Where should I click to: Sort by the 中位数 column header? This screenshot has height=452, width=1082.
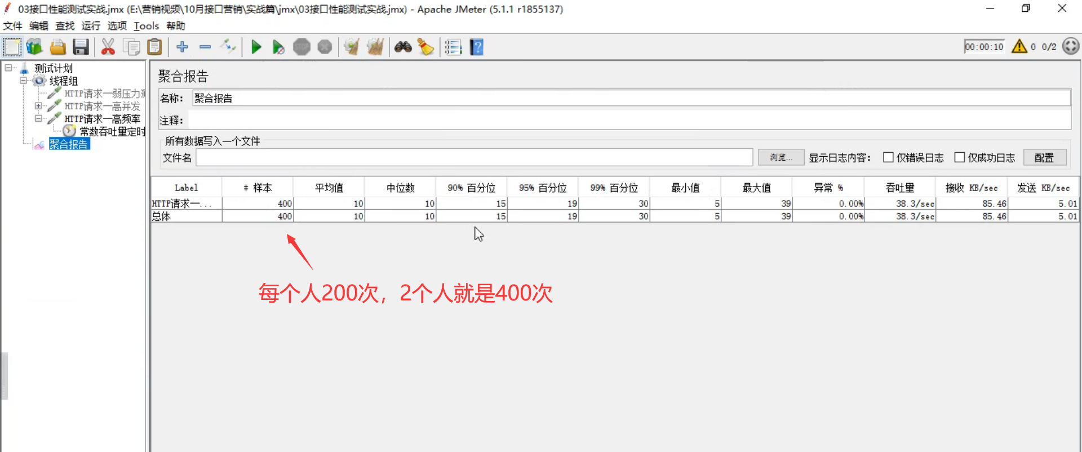[400, 188]
